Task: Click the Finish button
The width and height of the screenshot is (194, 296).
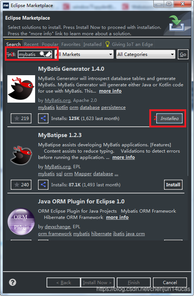Action: click(134, 282)
